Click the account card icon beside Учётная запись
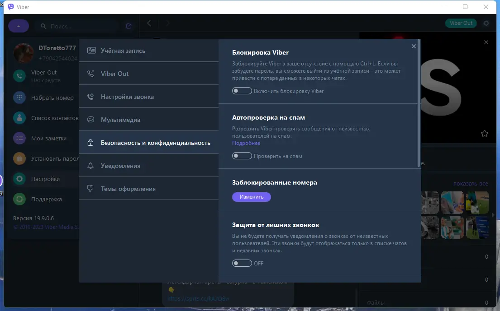 click(x=91, y=51)
